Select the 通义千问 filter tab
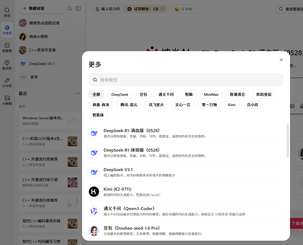The height and width of the screenshot is (245, 303). click(x=166, y=94)
